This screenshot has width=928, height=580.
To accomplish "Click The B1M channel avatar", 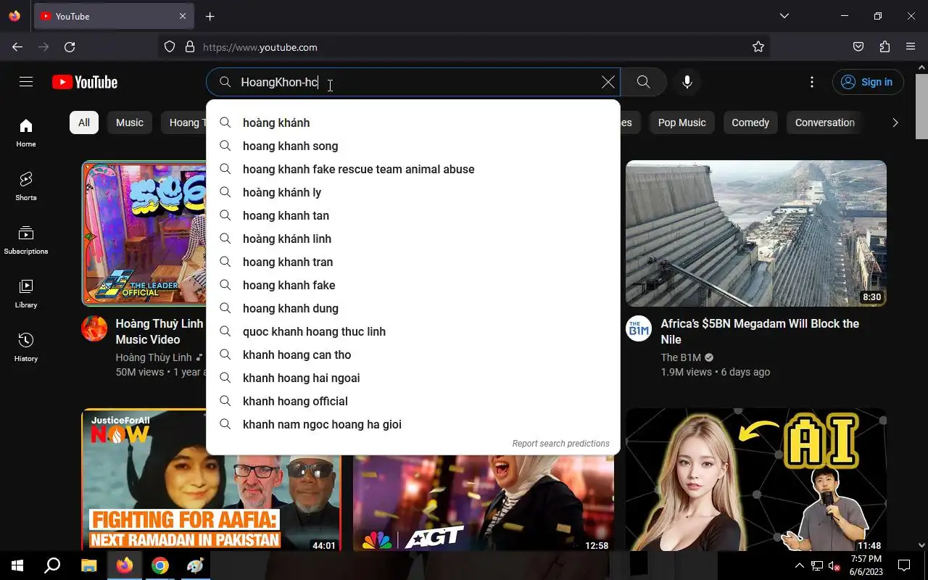I will pyautogui.click(x=639, y=328).
